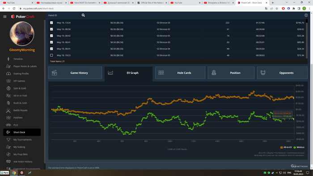
Task: Click the GloomyMorning username
Action: click(x=22, y=50)
